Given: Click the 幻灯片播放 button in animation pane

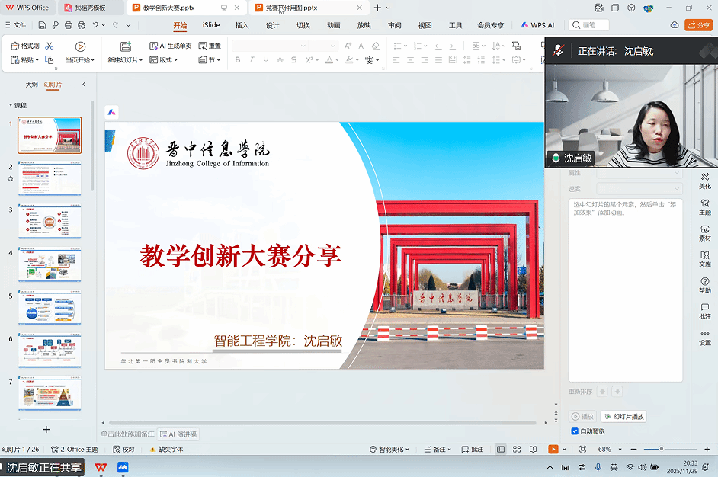Looking at the screenshot, I should pos(623,417).
